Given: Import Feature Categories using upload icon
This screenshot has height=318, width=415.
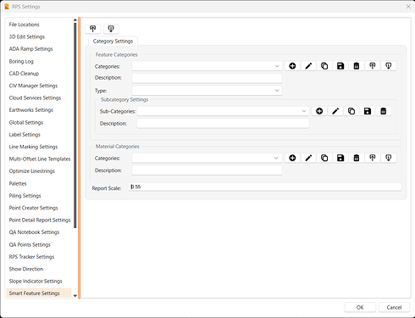Looking at the screenshot, I should tap(373, 66).
